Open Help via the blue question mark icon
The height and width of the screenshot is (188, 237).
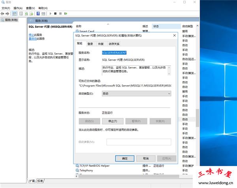click(x=38, y=14)
